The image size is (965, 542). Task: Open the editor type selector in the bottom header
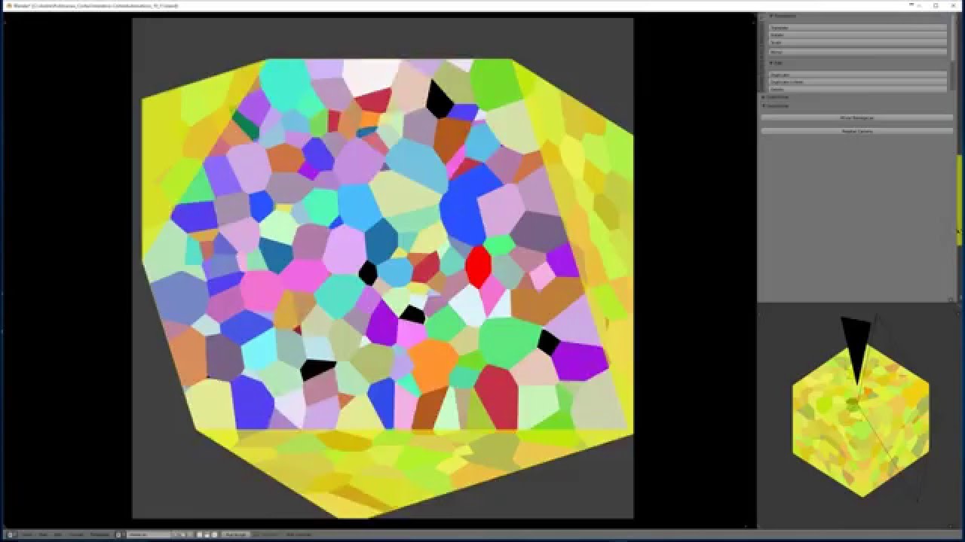(x=11, y=534)
